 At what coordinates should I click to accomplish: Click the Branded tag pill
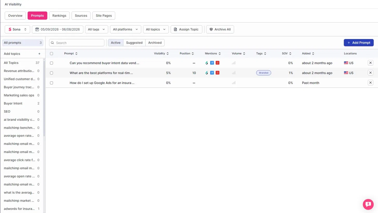pos(264,73)
